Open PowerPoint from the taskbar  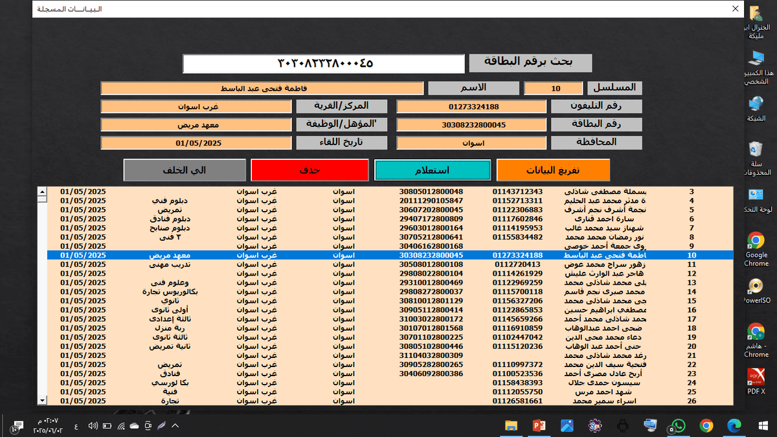click(539, 427)
